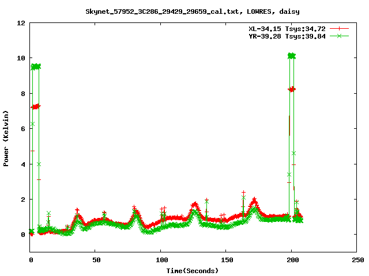Select the YR-39.28 Tsys:39.84 legend label

pyautogui.click(x=287, y=36)
